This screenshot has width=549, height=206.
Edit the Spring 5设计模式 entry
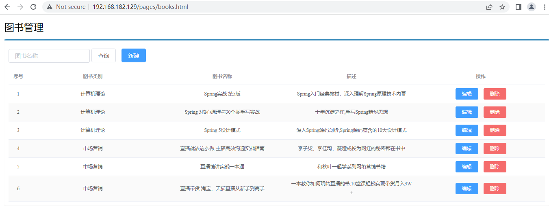pyautogui.click(x=467, y=130)
